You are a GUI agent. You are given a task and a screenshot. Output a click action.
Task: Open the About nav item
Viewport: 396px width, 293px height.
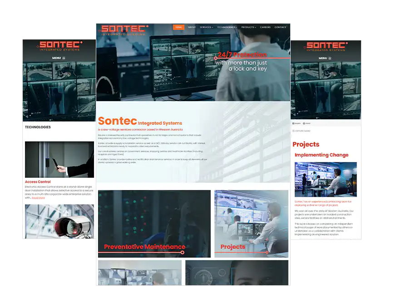point(192,27)
